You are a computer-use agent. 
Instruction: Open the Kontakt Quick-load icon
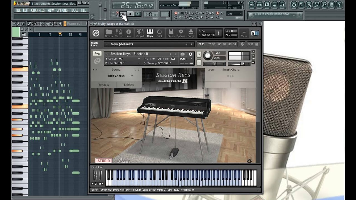click(159, 33)
